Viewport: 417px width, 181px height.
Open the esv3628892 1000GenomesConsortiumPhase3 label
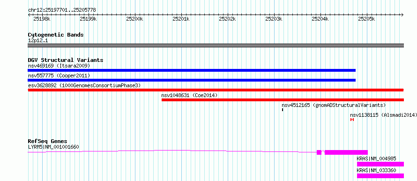[x=84, y=85]
